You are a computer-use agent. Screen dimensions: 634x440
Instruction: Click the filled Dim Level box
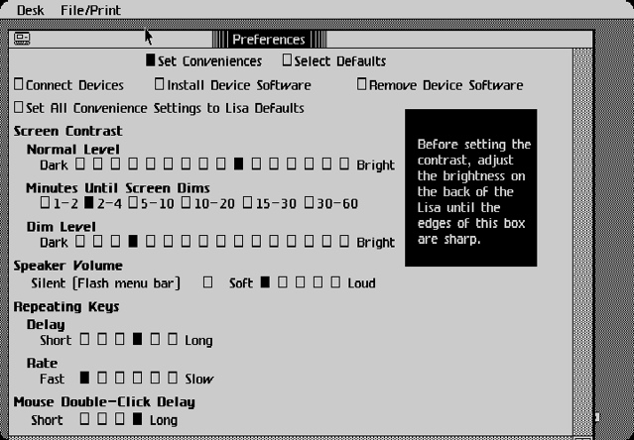[133, 241]
